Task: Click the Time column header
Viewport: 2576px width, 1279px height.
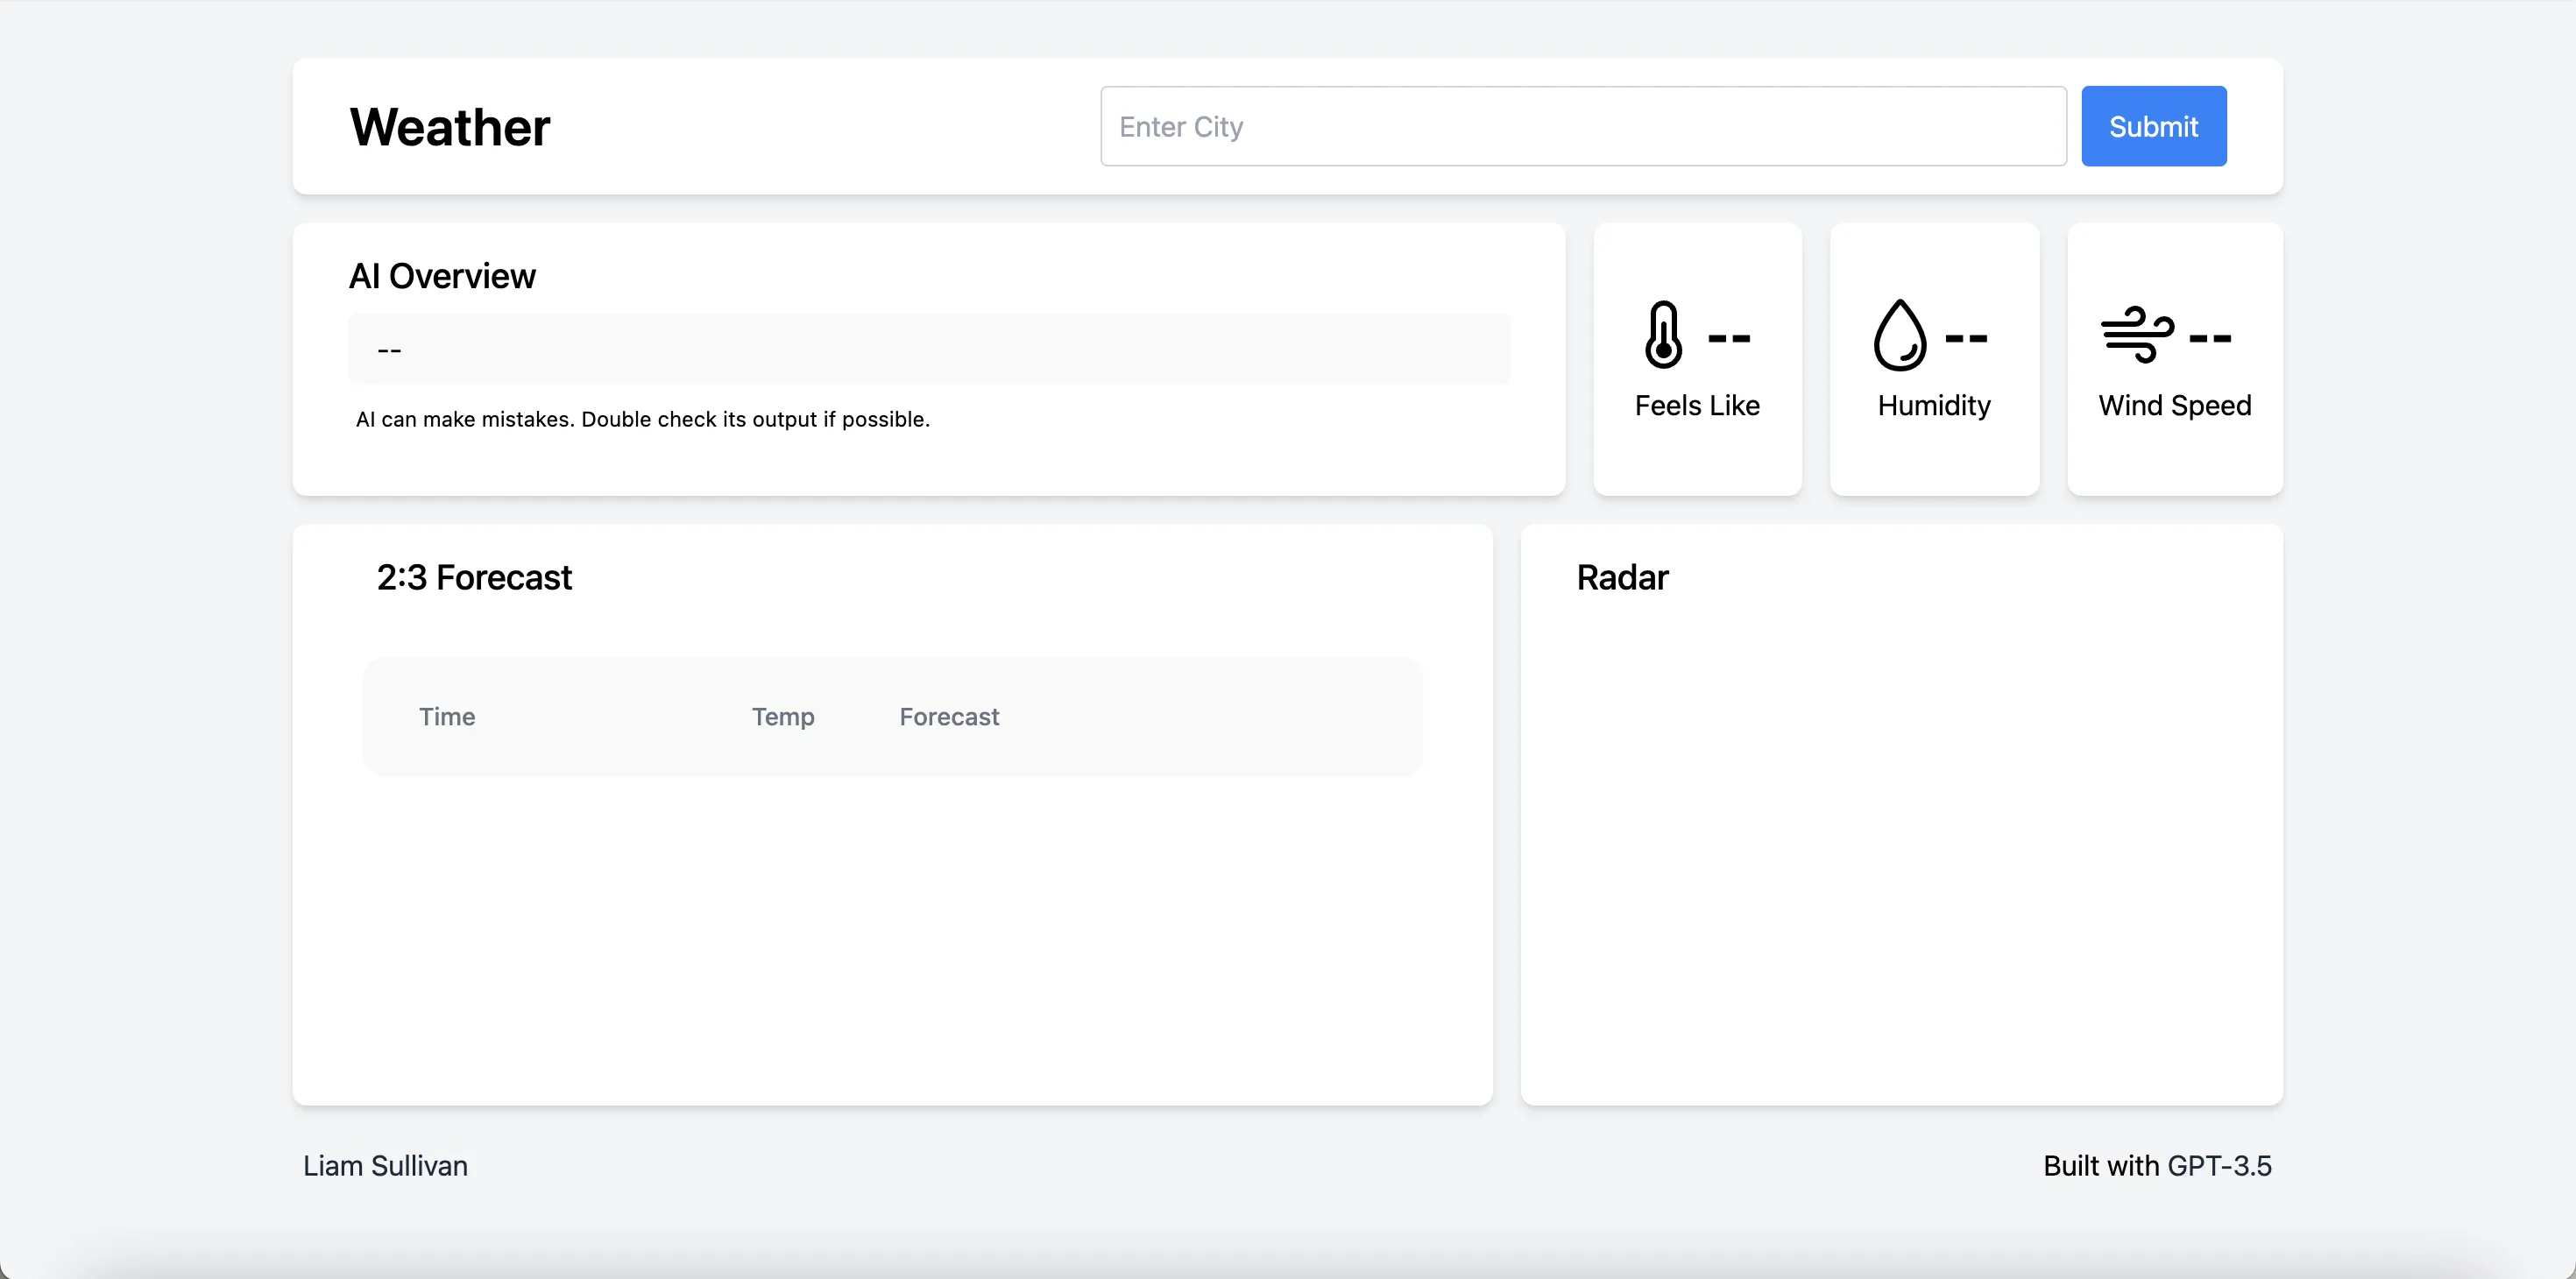Action: coord(447,717)
